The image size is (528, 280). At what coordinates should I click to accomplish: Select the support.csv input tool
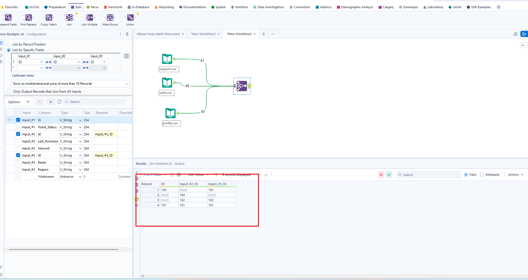point(167,59)
